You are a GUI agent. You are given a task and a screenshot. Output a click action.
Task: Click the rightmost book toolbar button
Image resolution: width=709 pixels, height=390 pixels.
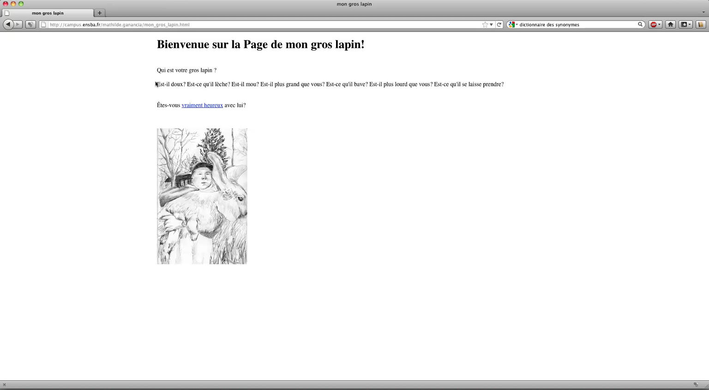coord(700,25)
